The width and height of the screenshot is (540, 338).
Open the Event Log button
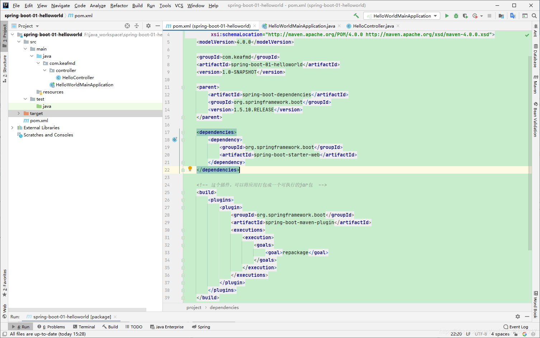click(x=516, y=327)
